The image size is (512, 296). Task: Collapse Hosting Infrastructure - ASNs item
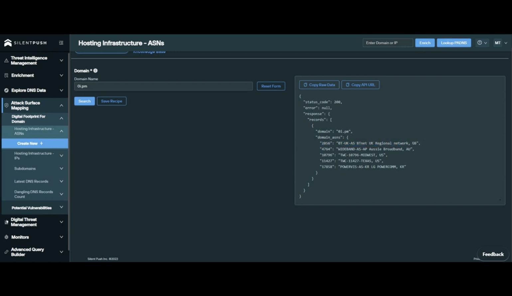coord(62,131)
